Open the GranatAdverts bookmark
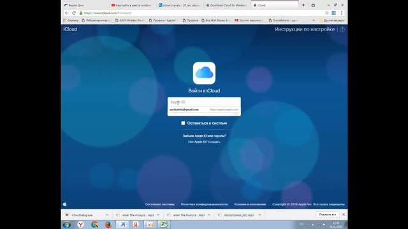The height and width of the screenshot is (229, 408). [x=283, y=20]
